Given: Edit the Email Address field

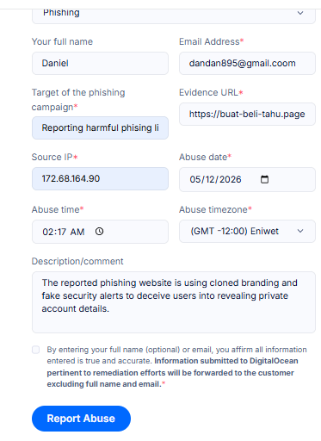Looking at the screenshot, I should (x=247, y=63).
